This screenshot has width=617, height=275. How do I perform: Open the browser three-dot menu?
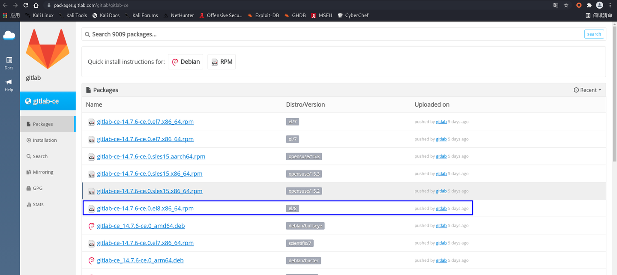(x=610, y=5)
